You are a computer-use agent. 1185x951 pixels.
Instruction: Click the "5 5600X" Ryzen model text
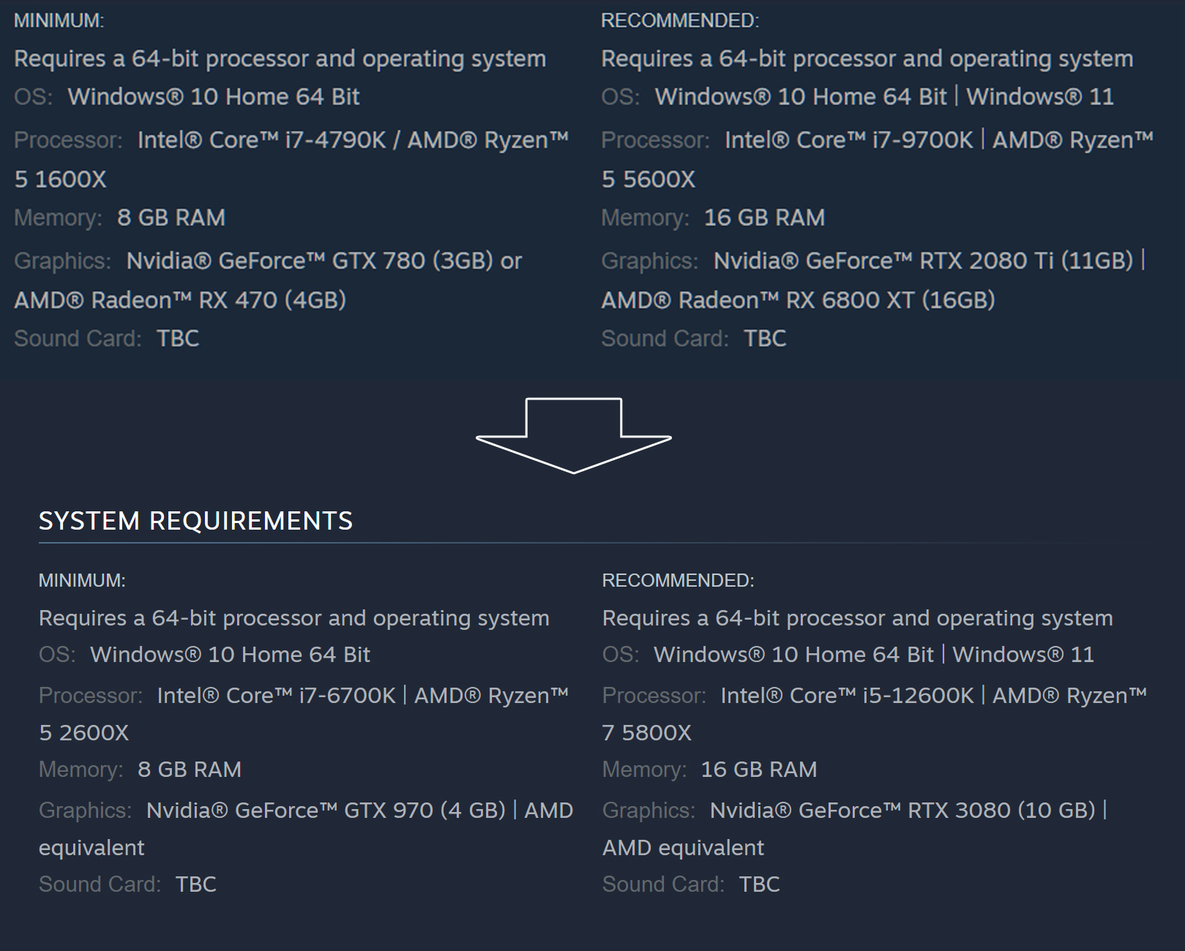tap(648, 179)
